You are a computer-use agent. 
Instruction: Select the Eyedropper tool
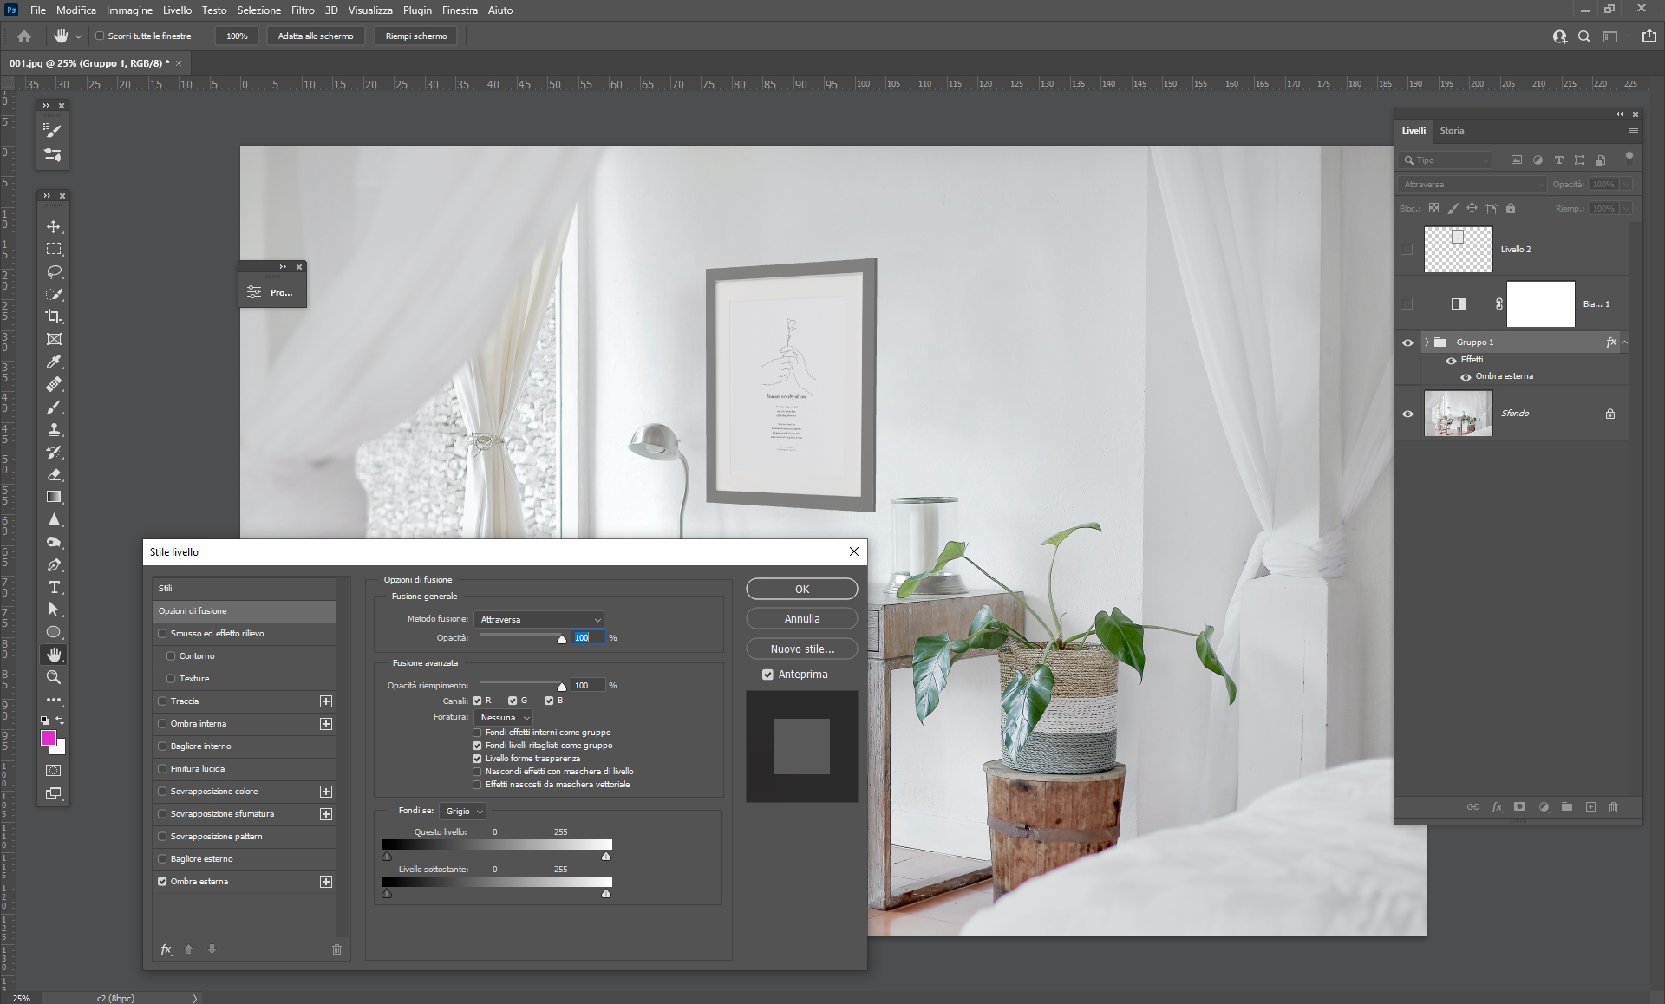(54, 362)
